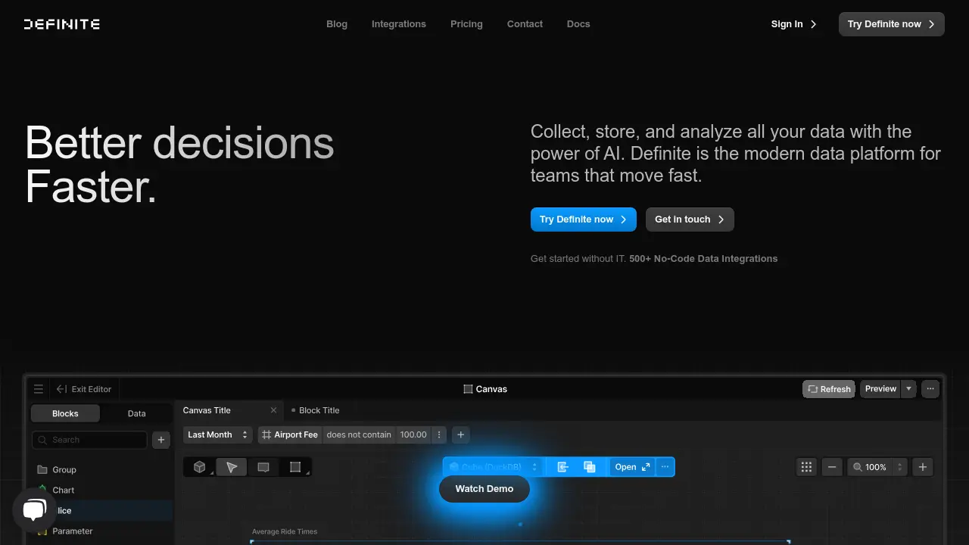This screenshot has height=545, width=969.
Task: Open the chat support widget
Action: (34, 510)
